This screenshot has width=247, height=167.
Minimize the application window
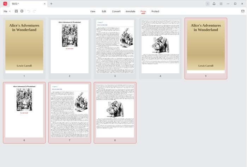228,4
